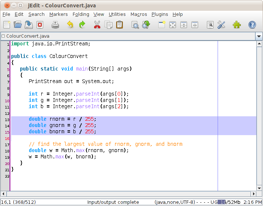Click 'Input/output complete' status message
The image size is (263, 206).
(x=113, y=202)
